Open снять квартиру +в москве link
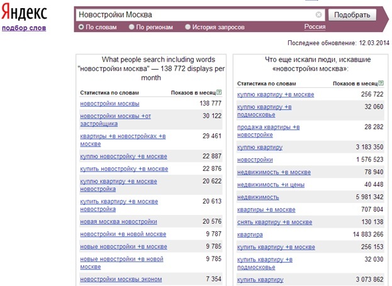392x286 pixels. tap(274, 222)
